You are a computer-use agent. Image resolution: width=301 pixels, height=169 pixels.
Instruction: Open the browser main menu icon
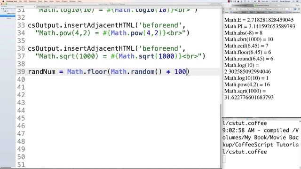point(299,9)
